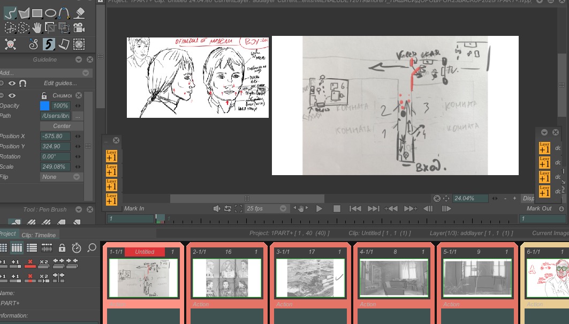Open the sound waveform view
This screenshot has height=324, width=569.
47,248
